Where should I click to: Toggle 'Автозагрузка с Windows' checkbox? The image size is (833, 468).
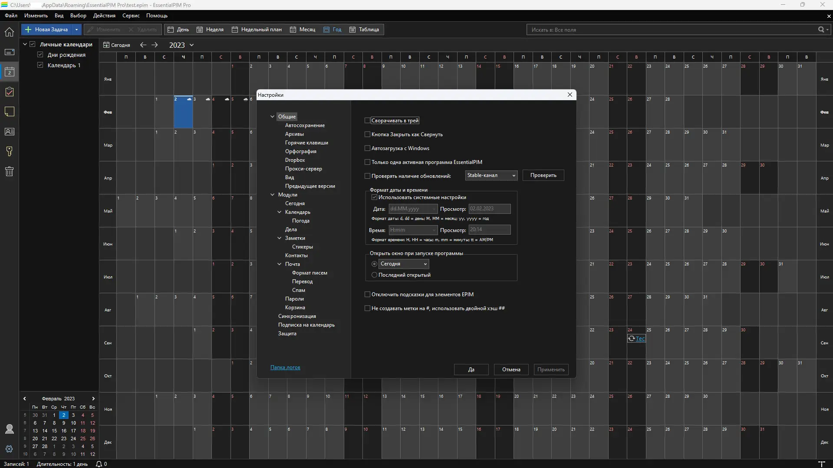click(x=368, y=148)
